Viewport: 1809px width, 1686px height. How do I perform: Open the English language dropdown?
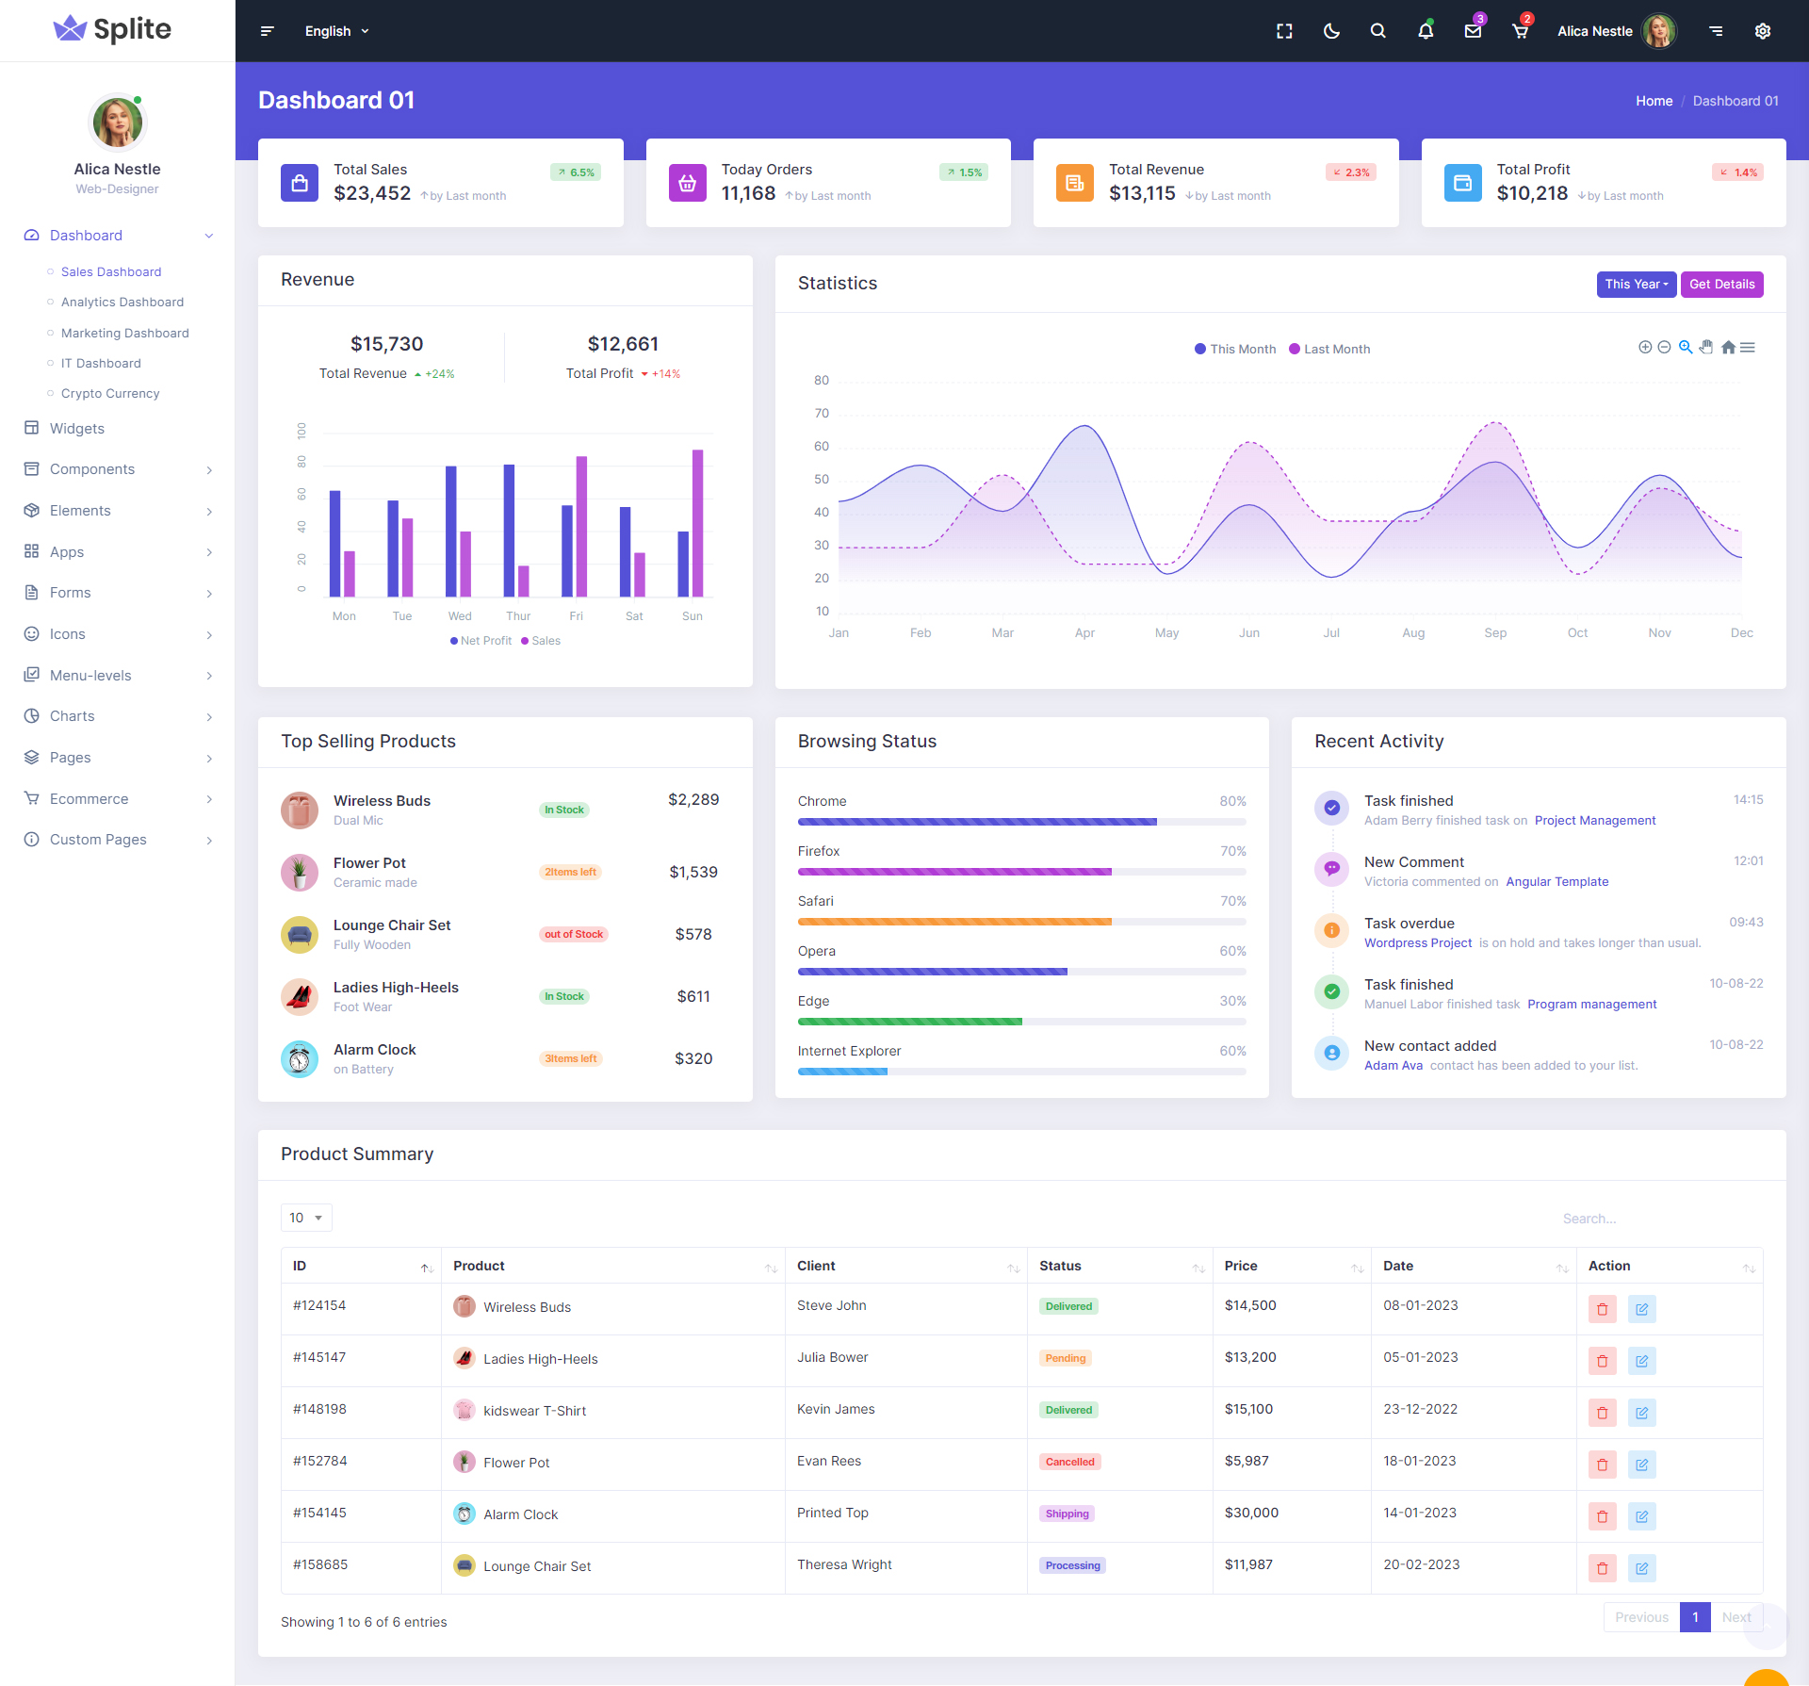(x=336, y=31)
